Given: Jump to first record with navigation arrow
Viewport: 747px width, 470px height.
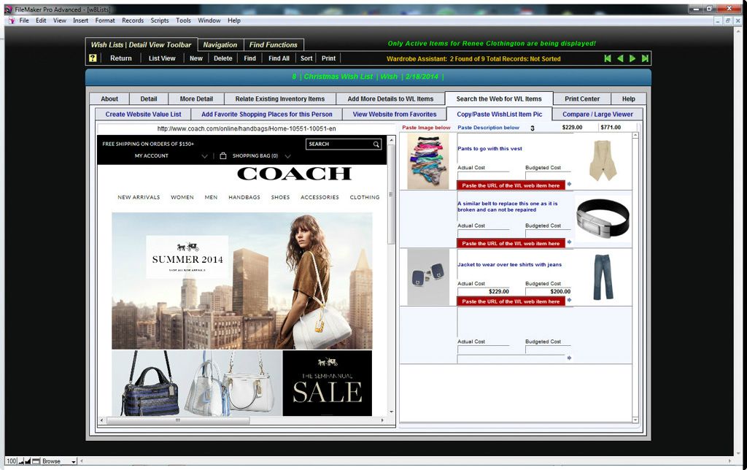Looking at the screenshot, I should click(608, 58).
